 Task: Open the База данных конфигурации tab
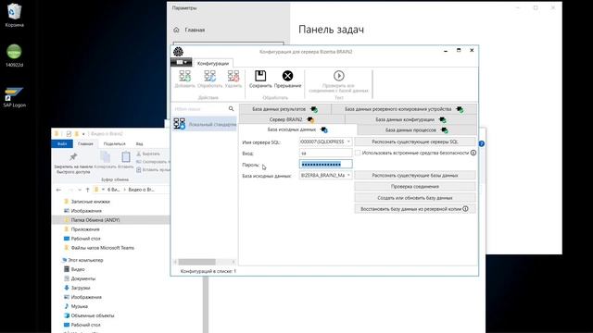point(410,119)
